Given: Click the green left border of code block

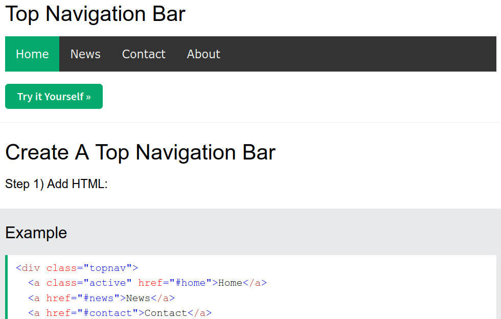Looking at the screenshot, I should click(7, 286).
